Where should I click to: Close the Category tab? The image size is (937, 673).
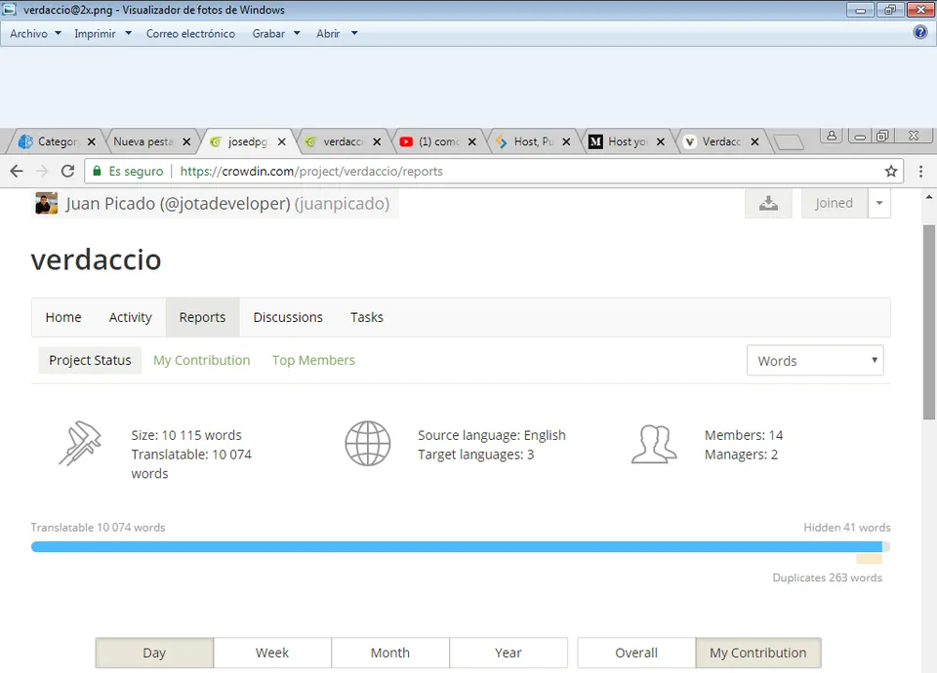[x=92, y=142]
